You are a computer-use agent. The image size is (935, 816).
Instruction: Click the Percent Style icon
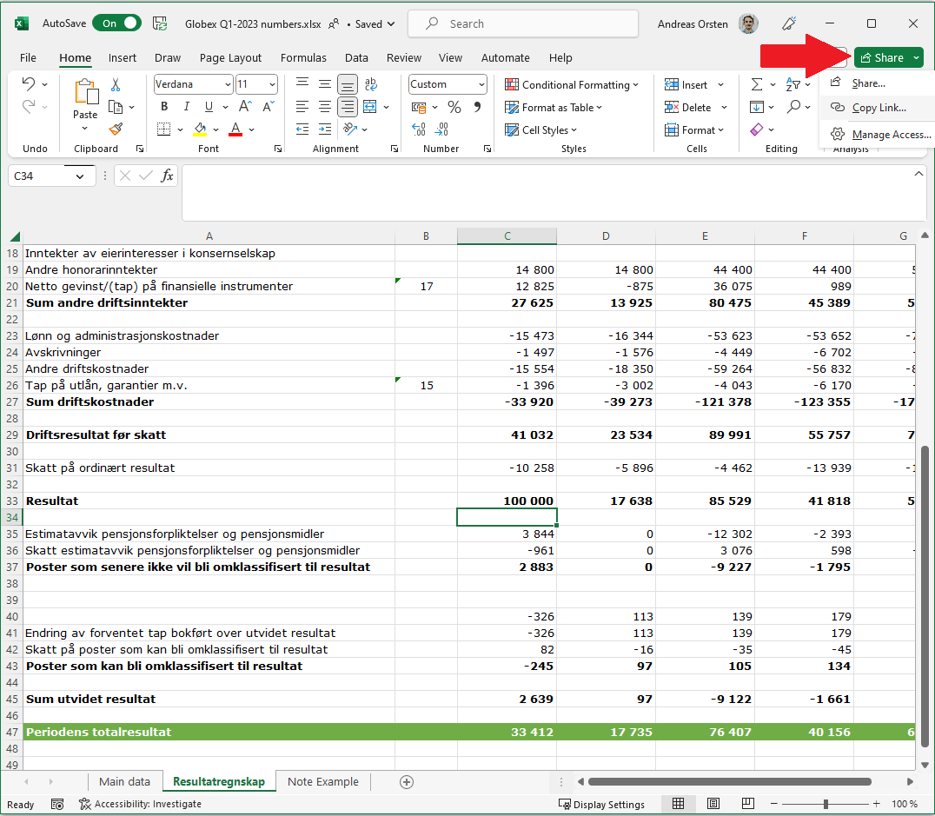(454, 107)
